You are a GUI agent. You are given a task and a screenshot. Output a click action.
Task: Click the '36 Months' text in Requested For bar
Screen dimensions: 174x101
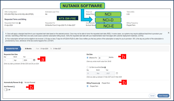[28, 49]
